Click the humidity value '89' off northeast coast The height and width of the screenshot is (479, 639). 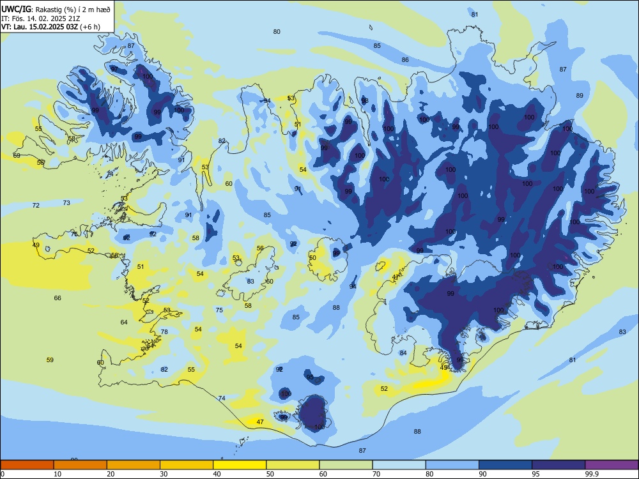click(x=580, y=96)
